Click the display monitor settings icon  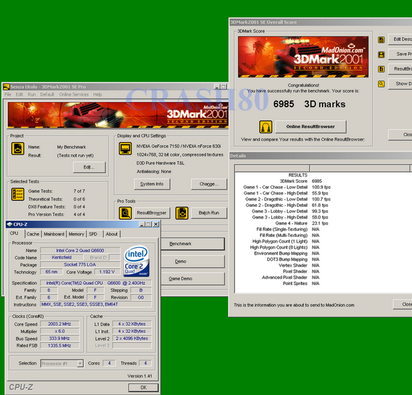[126, 148]
